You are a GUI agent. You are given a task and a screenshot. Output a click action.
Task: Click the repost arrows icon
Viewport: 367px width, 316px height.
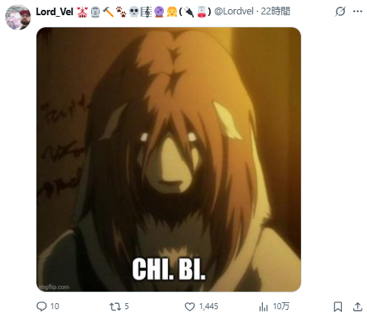click(115, 307)
